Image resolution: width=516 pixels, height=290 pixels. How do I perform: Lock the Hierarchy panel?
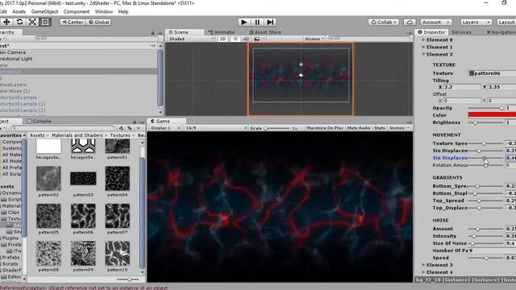pyautogui.click(x=152, y=32)
